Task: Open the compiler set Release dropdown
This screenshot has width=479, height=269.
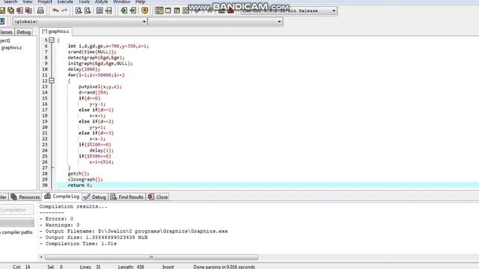Action: pyautogui.click(x=334, y=10)
